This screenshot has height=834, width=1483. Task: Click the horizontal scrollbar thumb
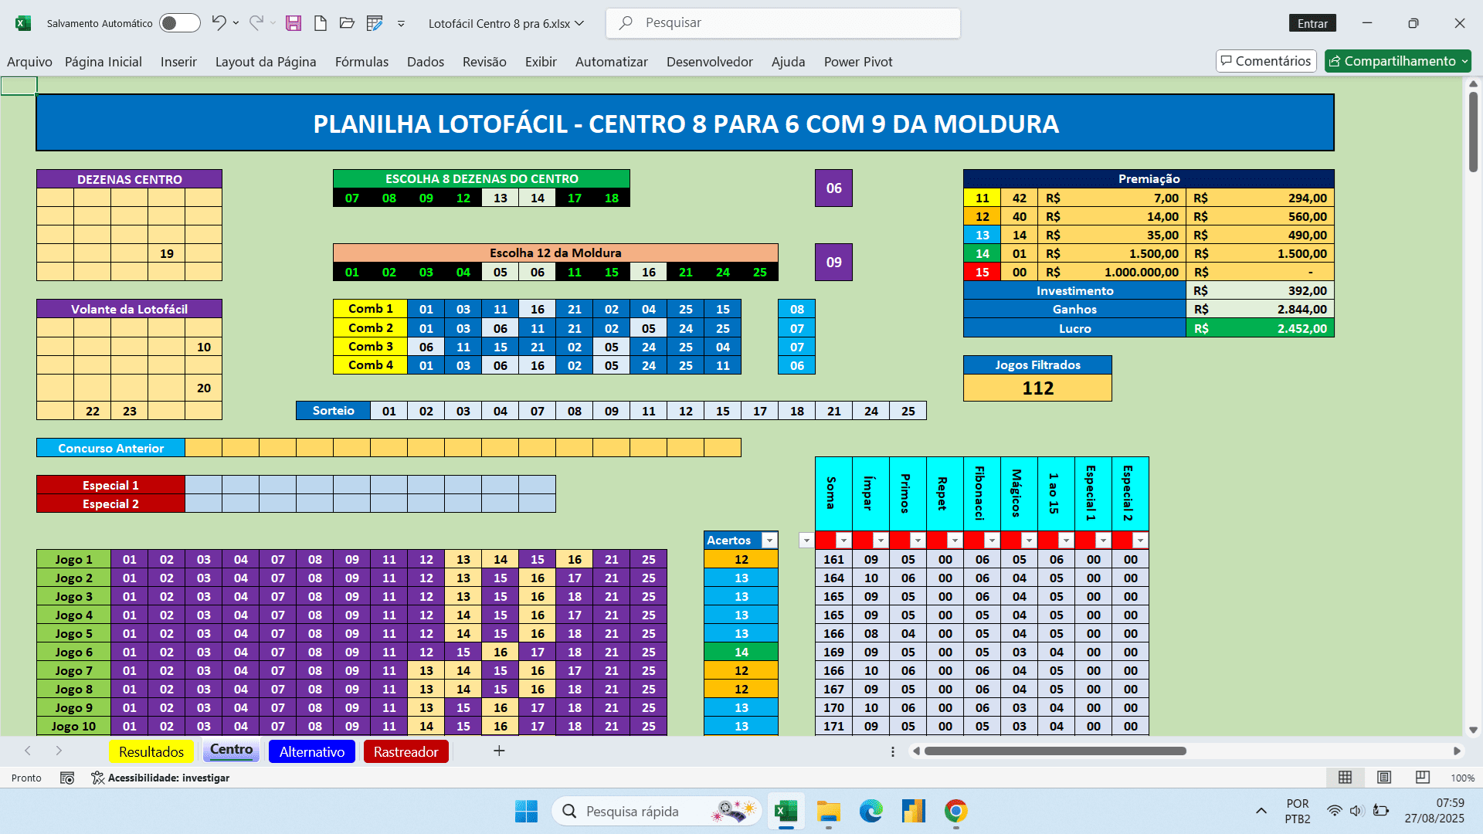1054,751
